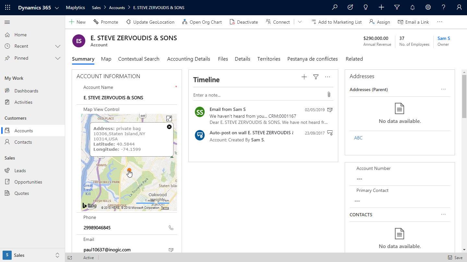Click the Accounts breadcrumb link
Viewport: 467px width, 262px height.
[x=117, y=7]
